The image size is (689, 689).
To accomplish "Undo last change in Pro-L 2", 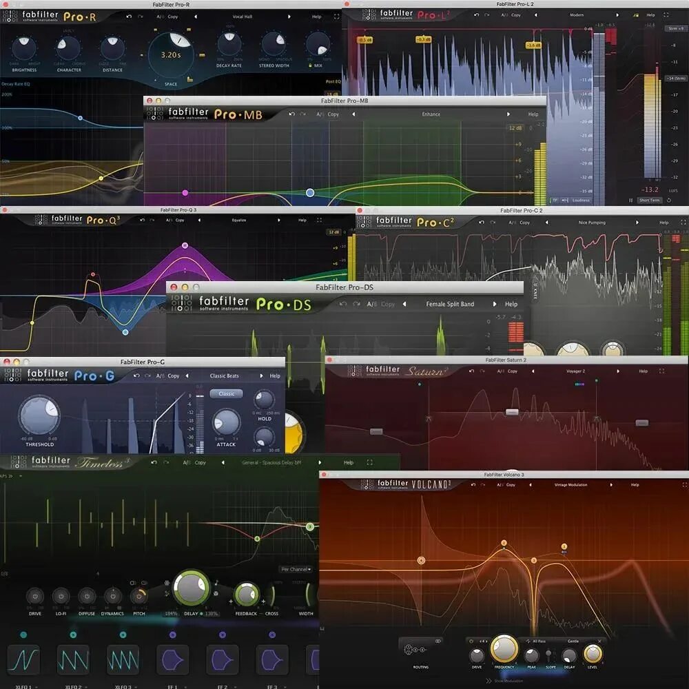I will (476, 15).
